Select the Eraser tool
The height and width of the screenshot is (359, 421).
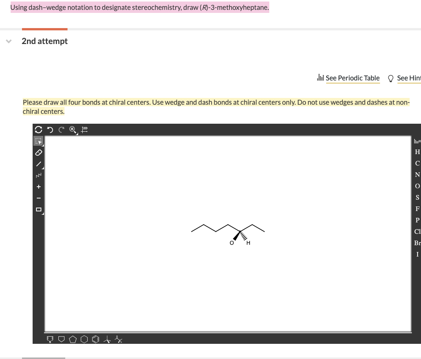38,153
